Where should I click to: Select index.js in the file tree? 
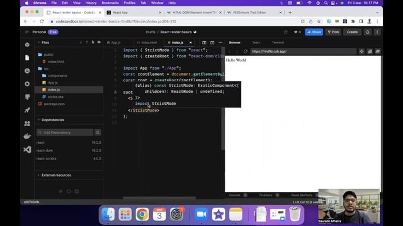click(69, 90)
